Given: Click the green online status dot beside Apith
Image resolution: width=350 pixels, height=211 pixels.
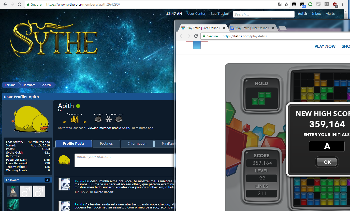Looking at the screenshot, I should pos(78,106).
